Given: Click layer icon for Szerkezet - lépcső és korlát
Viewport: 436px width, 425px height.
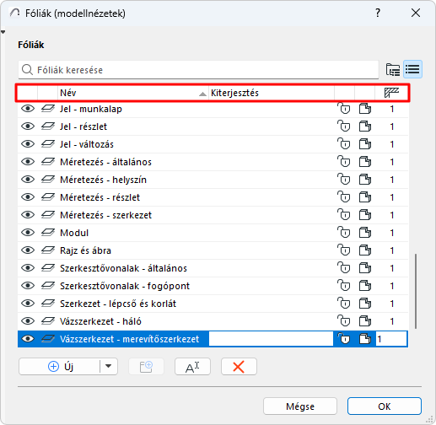Looking at the screenshot, I should point(48,304).
